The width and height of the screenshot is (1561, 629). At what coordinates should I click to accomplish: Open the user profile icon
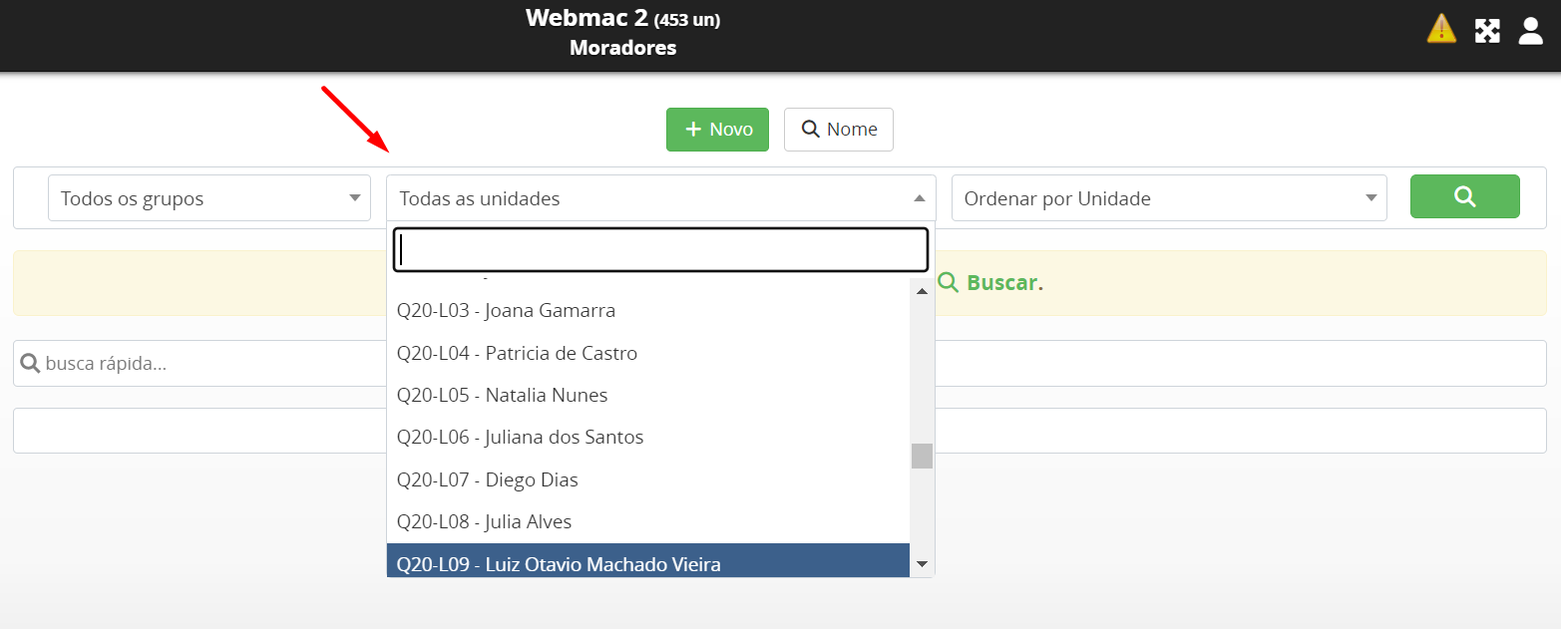pyautogui.click(x=1530, y=30)
